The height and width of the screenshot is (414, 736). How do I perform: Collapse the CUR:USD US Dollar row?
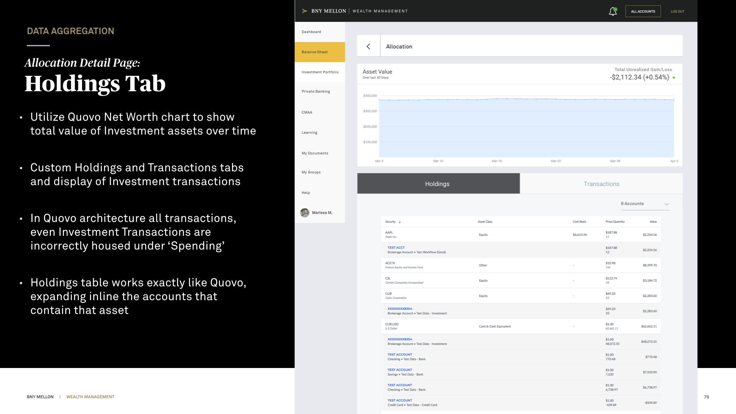521,327
